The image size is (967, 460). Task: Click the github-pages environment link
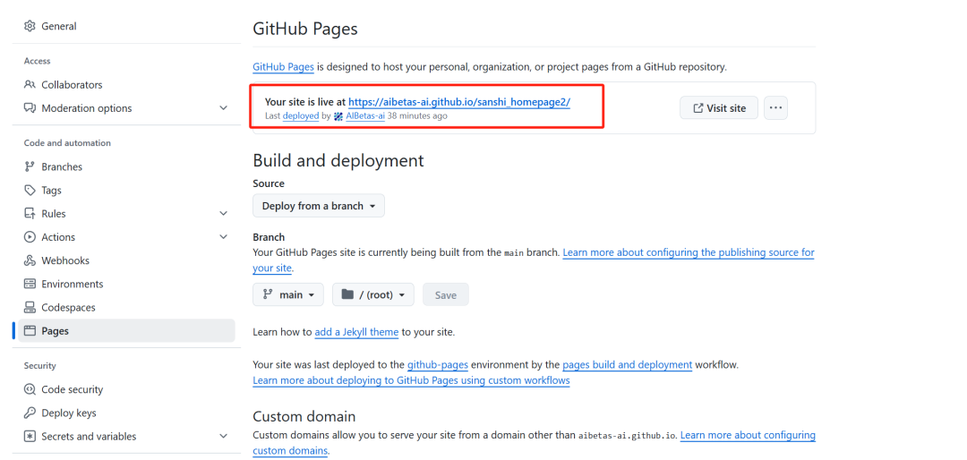click(438, 364)
